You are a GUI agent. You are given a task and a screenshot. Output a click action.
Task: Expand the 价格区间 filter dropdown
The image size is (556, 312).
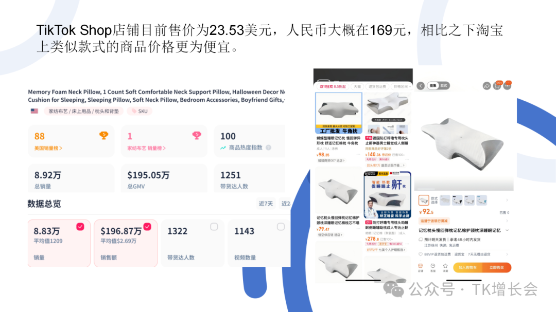click(x=402, y=86)
